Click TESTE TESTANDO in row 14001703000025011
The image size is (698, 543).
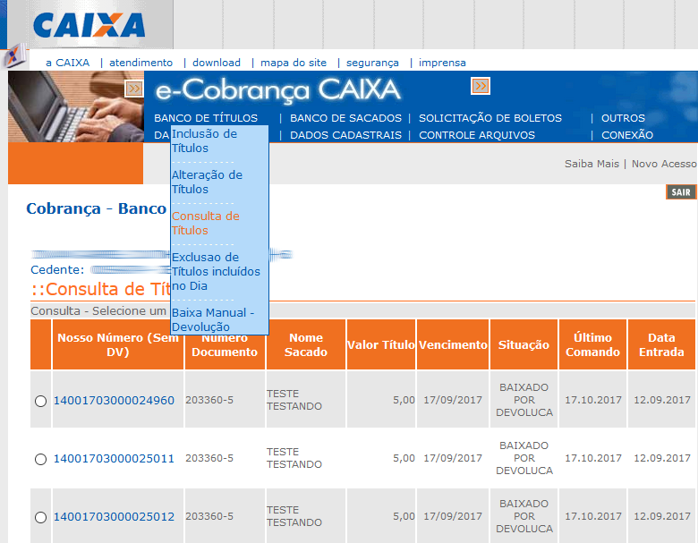point(294,458)
